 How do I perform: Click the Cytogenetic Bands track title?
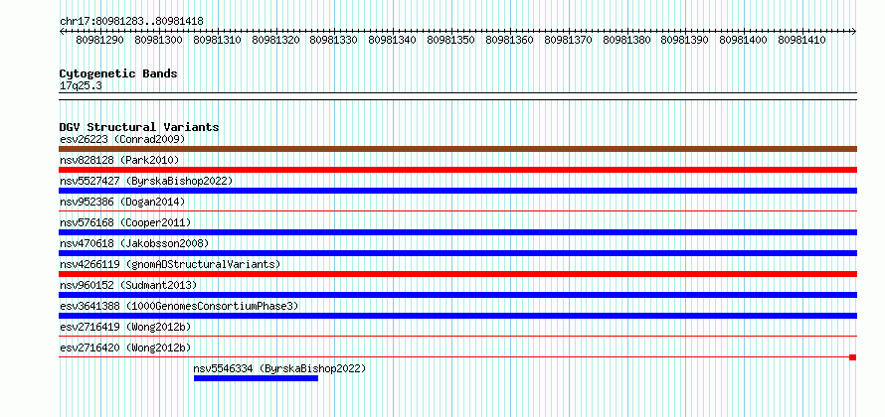118,73
